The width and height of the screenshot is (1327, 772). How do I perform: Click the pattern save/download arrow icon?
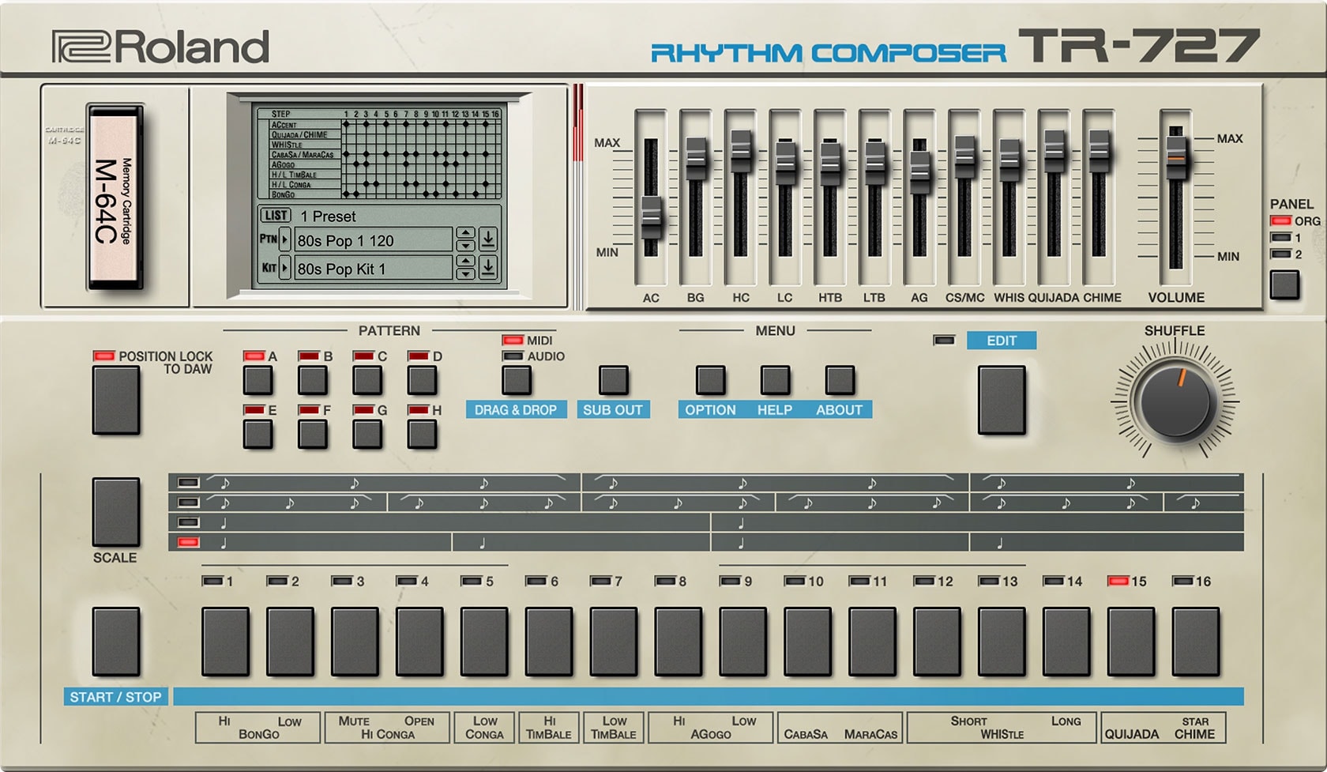488,239
